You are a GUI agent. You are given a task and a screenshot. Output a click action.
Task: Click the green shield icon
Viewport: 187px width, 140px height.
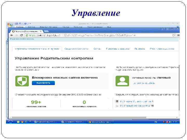pos(22,81)
